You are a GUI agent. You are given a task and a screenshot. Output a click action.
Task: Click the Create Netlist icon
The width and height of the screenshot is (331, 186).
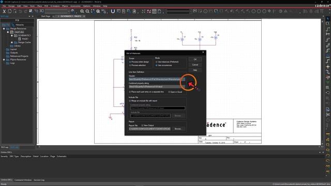[x=129, y=11]
